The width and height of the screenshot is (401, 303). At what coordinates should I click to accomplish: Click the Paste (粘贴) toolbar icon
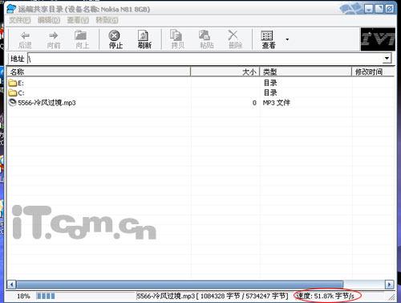point(206,39)
